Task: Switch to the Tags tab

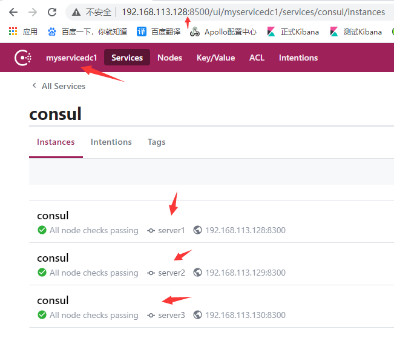Action: pos(156,142)
